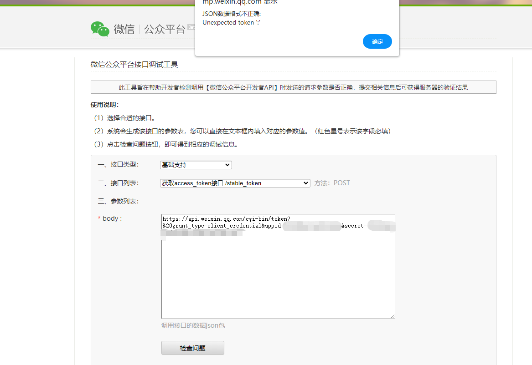The height and width of the screenshot is (365, 532).
Task: Click the 微信 title text in header
Action: [124, 29]
